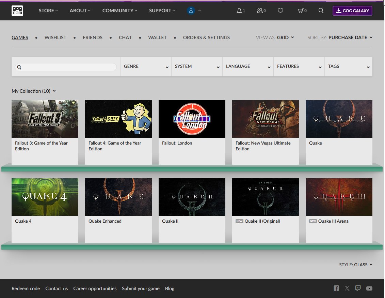Expand My Collection (10) dropdown
The image size is (385, 298).
pyautogui.click(x=34, y=91)
